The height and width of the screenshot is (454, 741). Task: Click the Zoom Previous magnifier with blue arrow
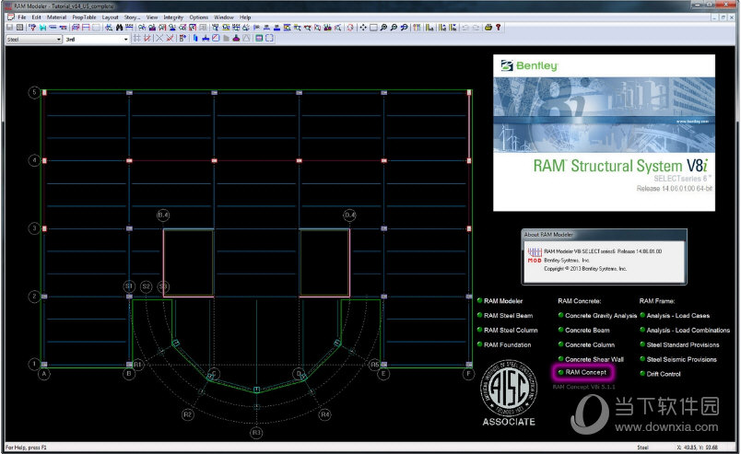click(404, 28)
